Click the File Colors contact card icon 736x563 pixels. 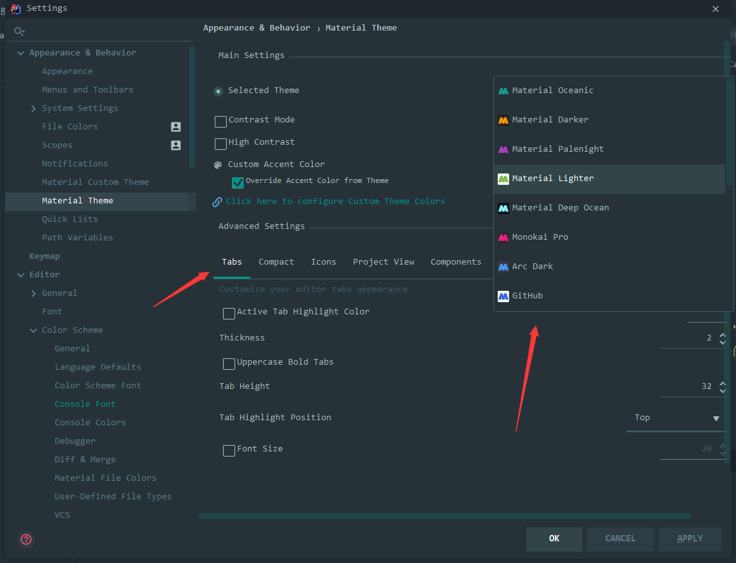tap(175, 126)
